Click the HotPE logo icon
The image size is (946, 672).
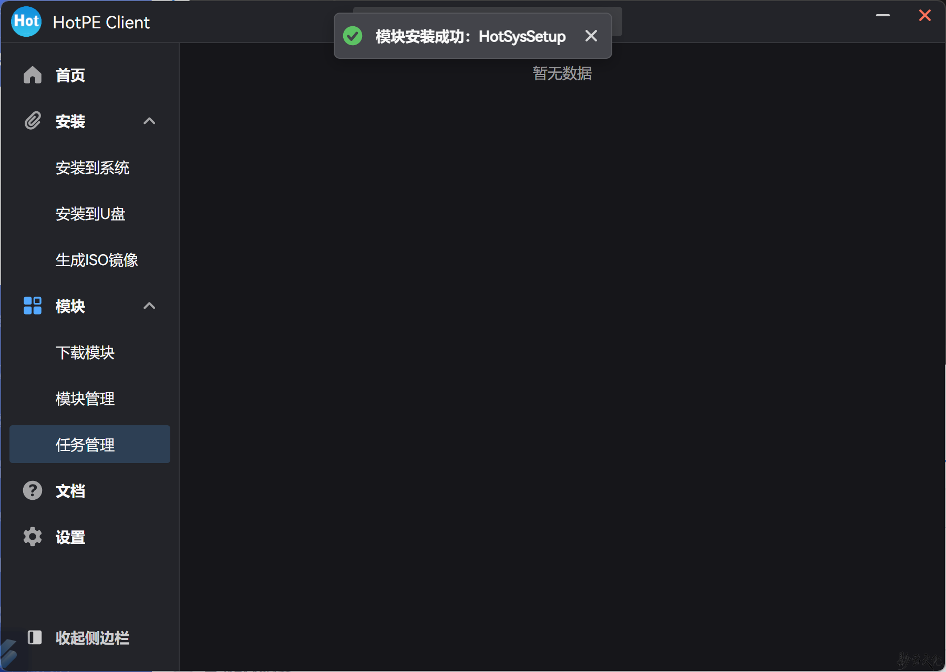click(26, 22)
